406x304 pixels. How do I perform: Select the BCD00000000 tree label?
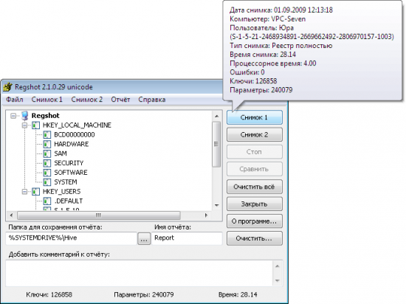click(75, 135)
